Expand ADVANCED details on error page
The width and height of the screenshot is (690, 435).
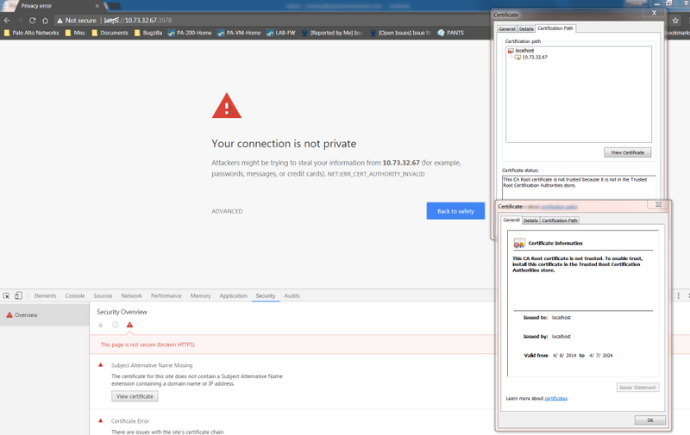227,211
